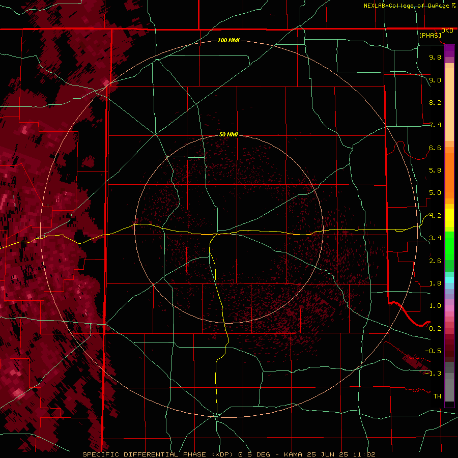Click the 6.6 scale value
Screen dimensions: 458x458
tap(435, 148)
